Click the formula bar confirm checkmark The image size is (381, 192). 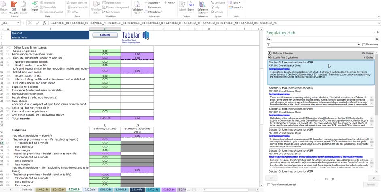[37, 23]
